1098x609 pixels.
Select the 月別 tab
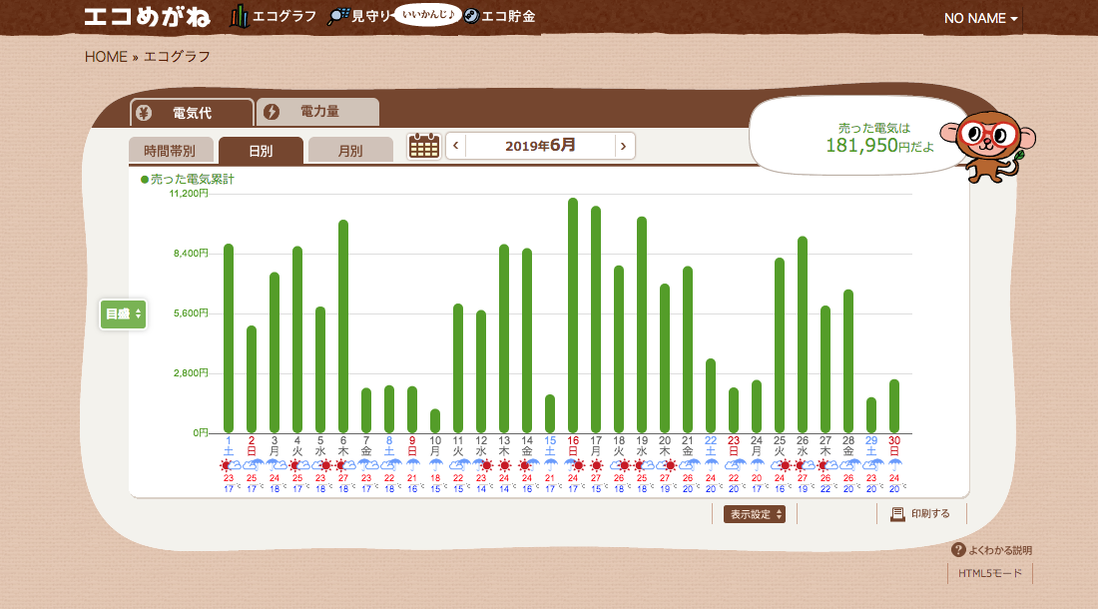pyautogui.click(x=350, y=151)
